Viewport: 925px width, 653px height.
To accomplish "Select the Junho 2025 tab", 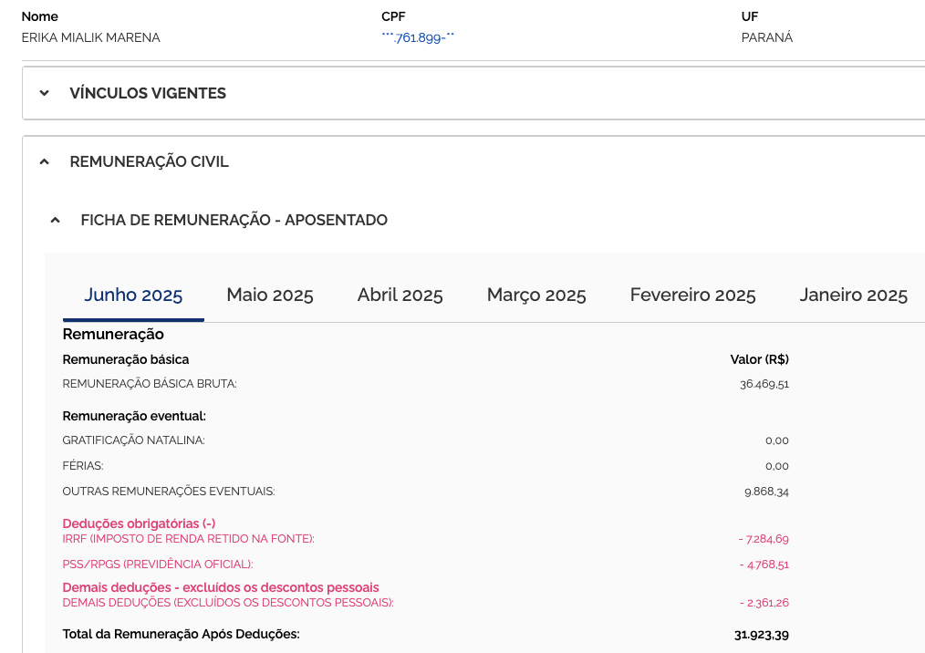I will pyautogui.click(x=133, y=295).
